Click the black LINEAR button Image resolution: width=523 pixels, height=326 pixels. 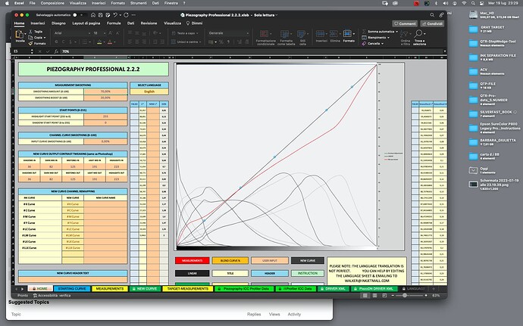pyautogui.click(x=192, y=273)
